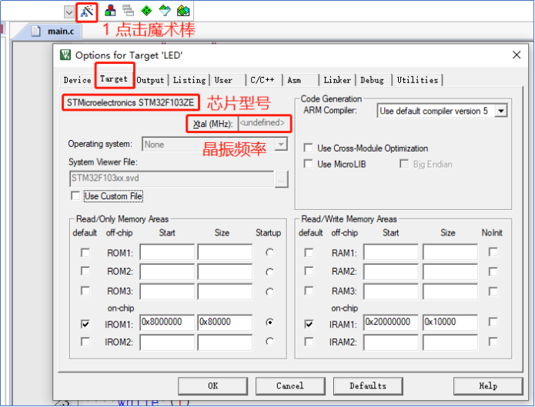Screen dimensions: 535x407
Task: Select the ROM1 Startup radio button
Action: tap(269, 252)
